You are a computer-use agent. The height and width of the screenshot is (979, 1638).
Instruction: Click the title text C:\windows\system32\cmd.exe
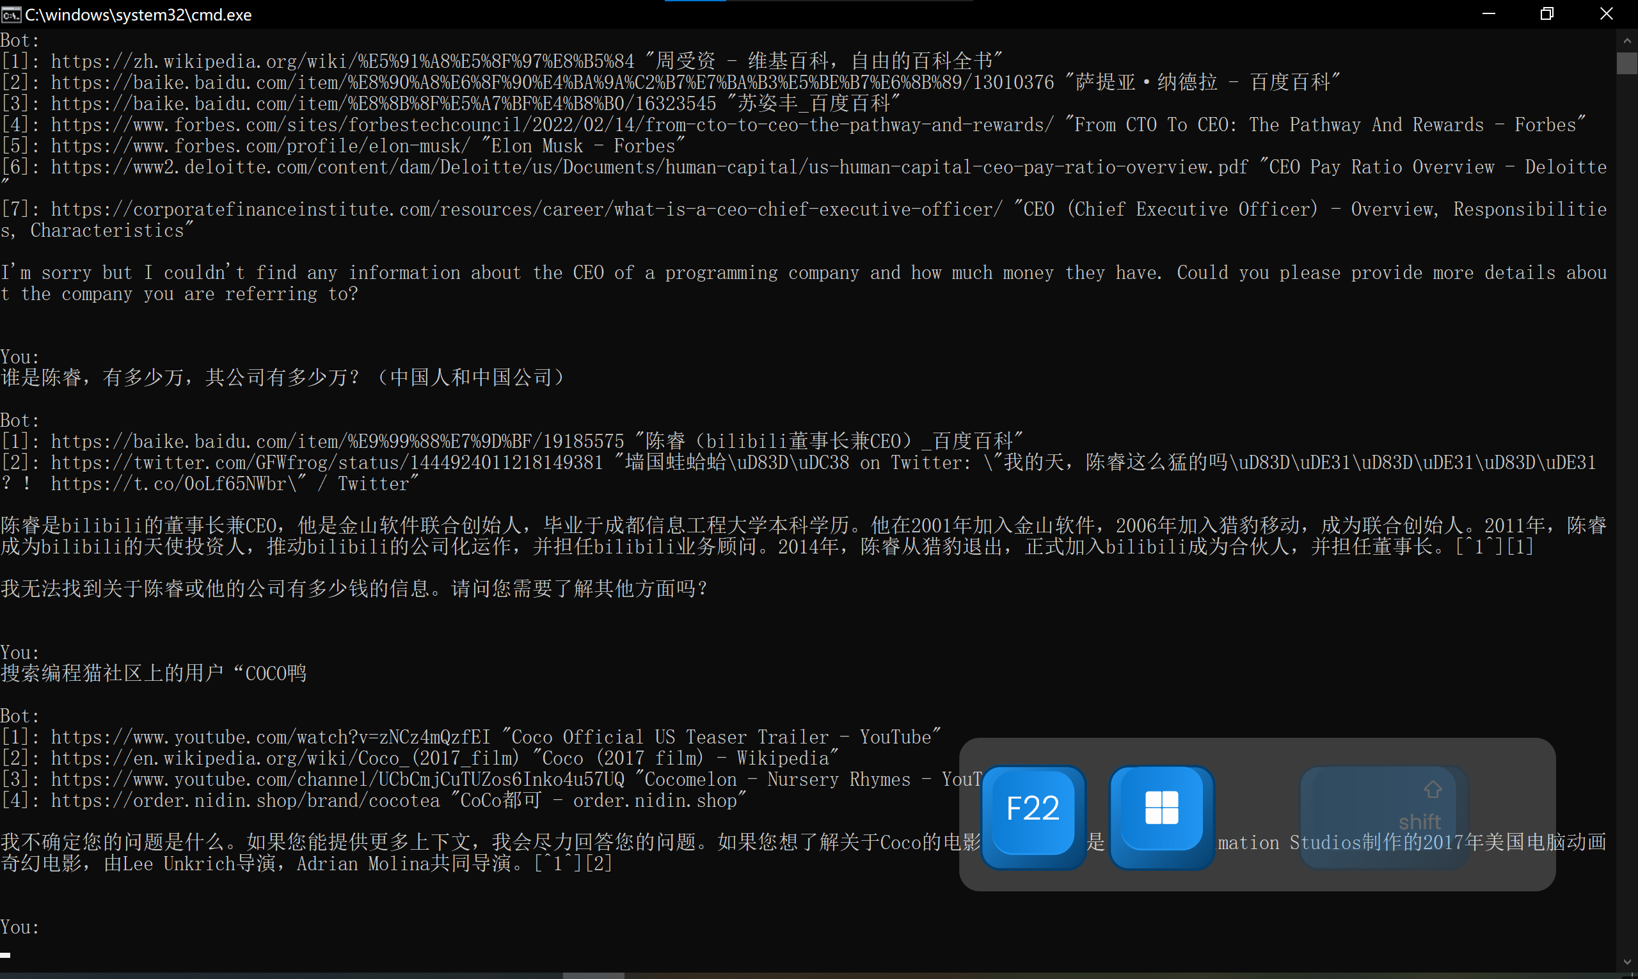[x=139, y=15]
